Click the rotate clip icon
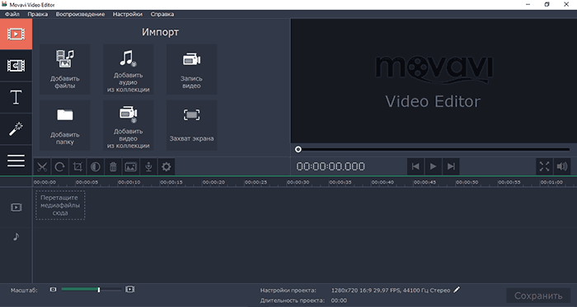This screenshot has width=577, height=307. pos(60,167)
